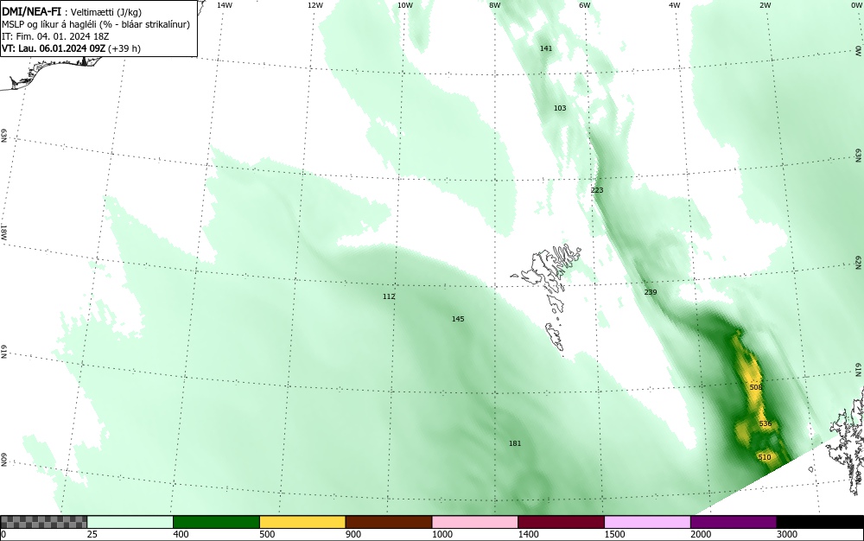This screenshot has width=864, height=541.
Task: Click the 2W longitude label
Action: coord(765,5)
